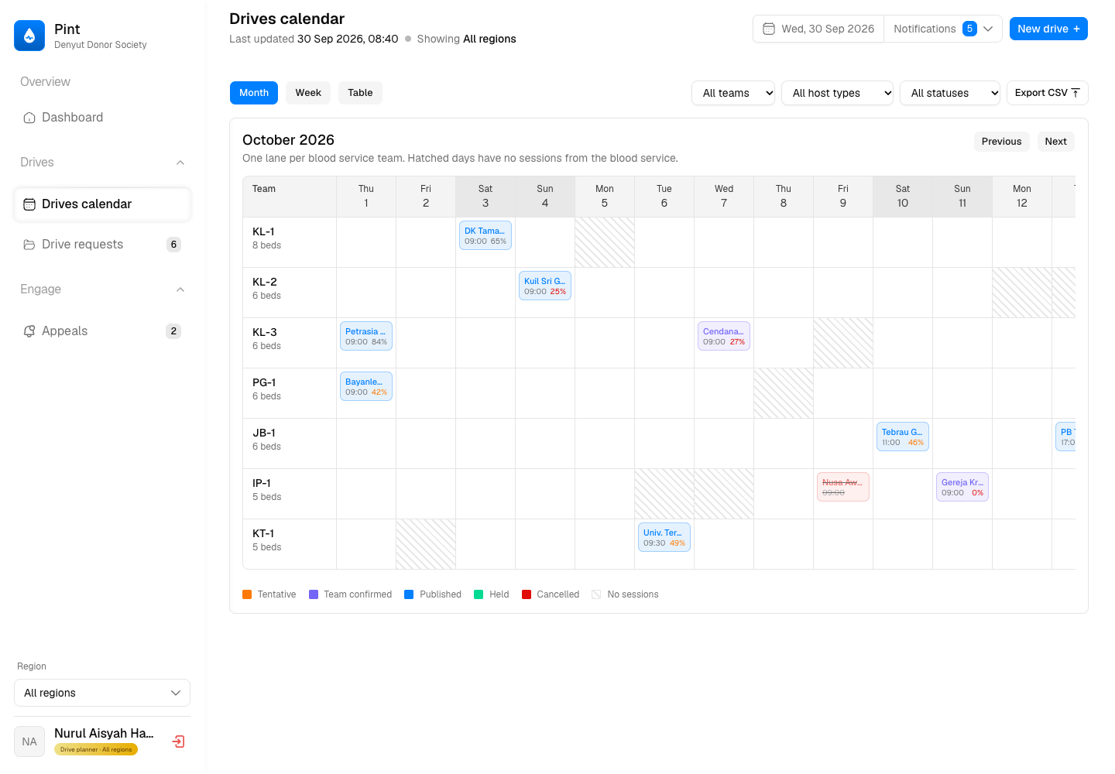The width and height of the screenshot is (1115, 774).
Task: Click the Team confirmed purple legend swatch
Action: click(x=314, y=594)
